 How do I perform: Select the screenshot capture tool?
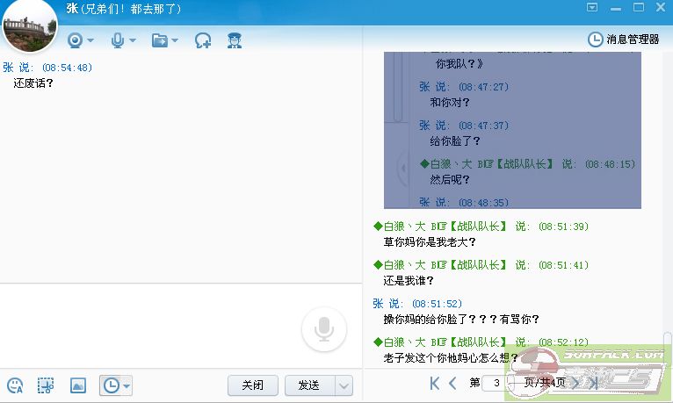46,385
